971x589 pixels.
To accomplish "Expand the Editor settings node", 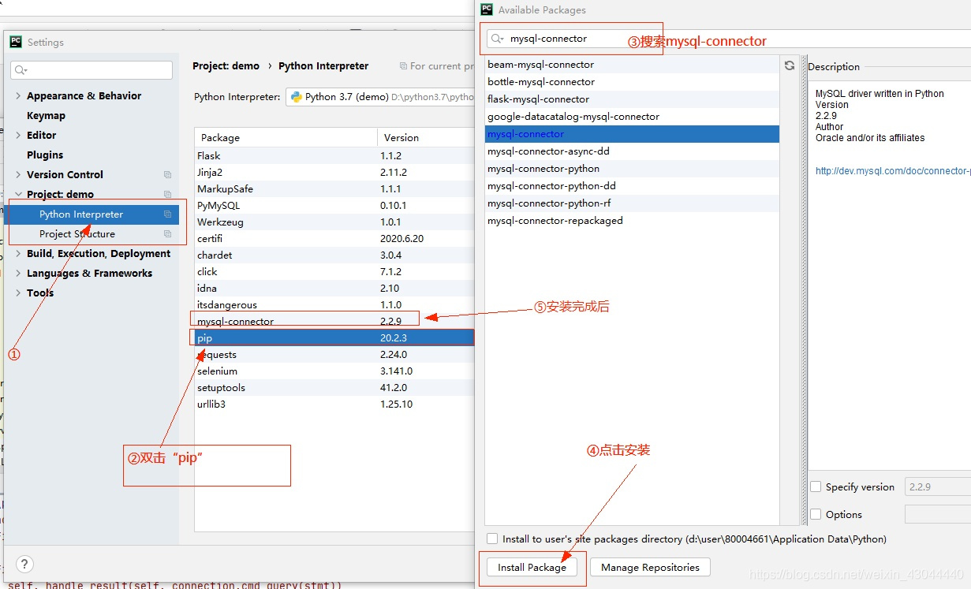I will (x=18, y=136).
